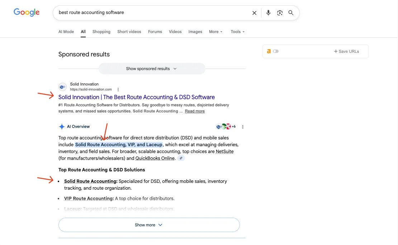398x245 pixels.
Task: Click 'Top Route Accounting & DSD Solutions' heading
Action: pyautogui.click(x=102, y=170)
